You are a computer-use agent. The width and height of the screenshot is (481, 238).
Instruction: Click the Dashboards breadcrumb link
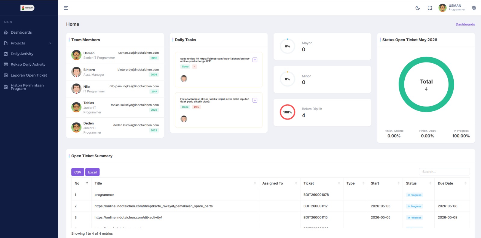pos(465,24)
